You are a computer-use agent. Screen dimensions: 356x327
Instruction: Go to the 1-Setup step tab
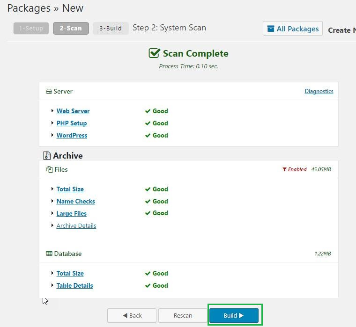click(31, 28)
